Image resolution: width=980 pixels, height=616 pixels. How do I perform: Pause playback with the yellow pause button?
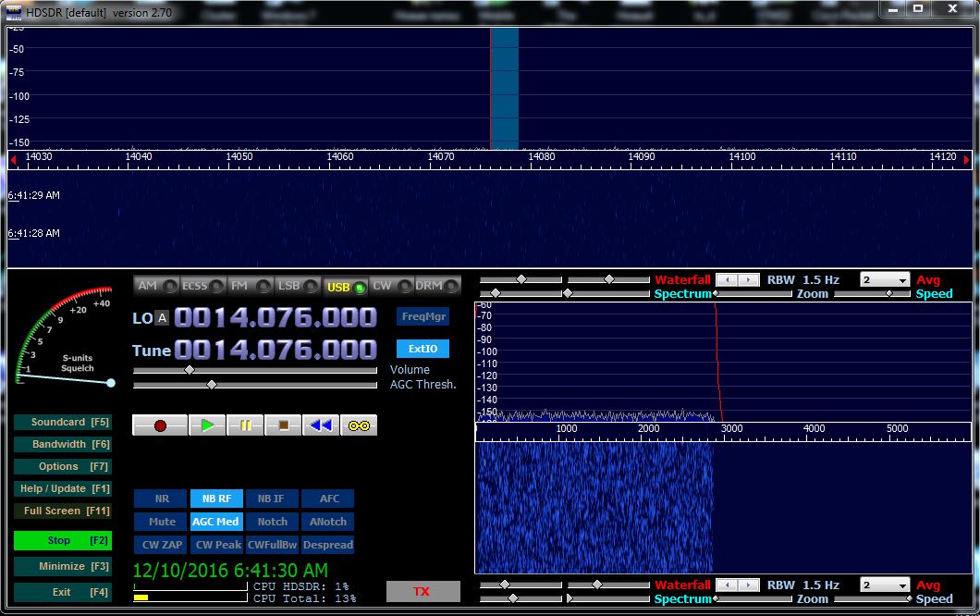point(246,425)
